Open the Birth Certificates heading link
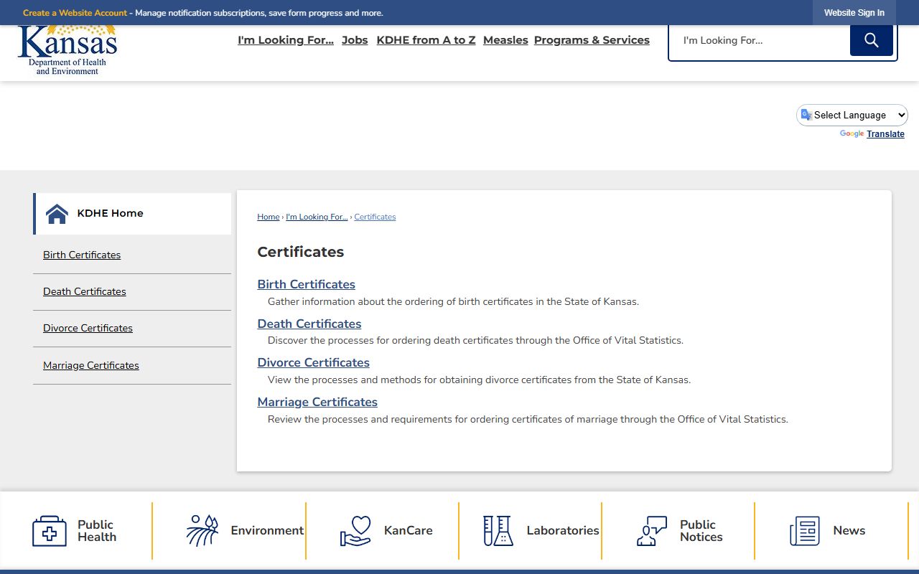This screenshot has height=574, width=919. 307,284
